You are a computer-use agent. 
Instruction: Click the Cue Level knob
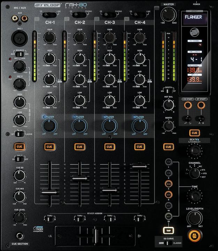20,218
